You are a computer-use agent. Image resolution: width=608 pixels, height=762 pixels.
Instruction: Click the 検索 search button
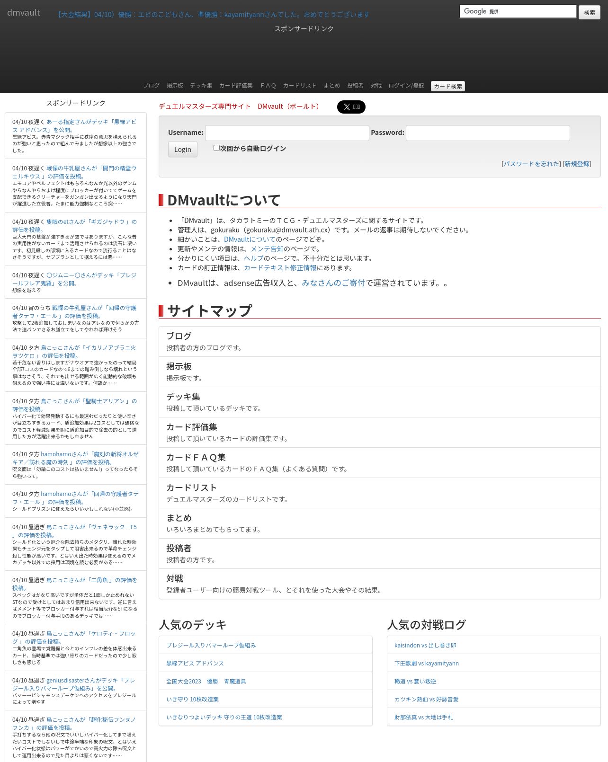(590, 12)
